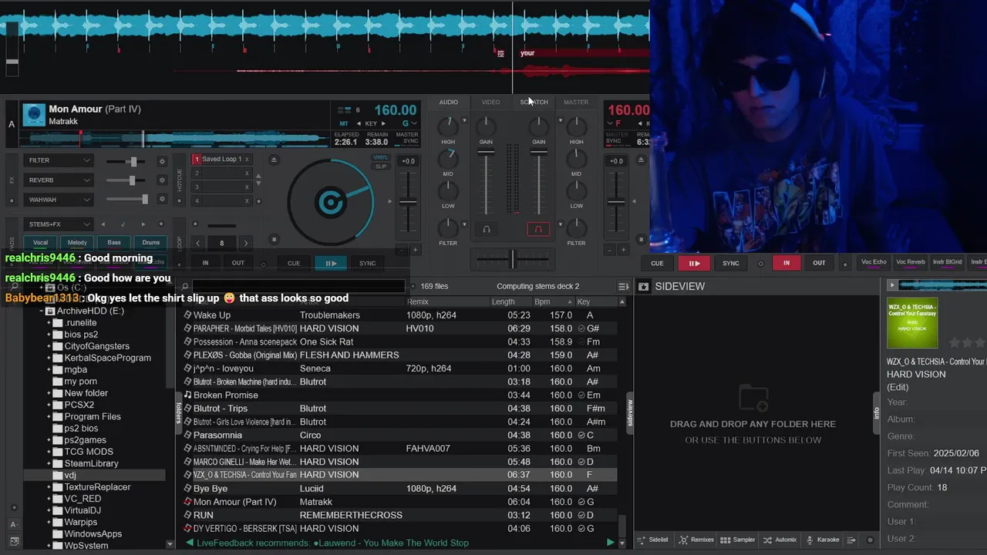The height and width of the screenshot is (555, 987).
Task: Shift deck A key down with left arrow
Action: tap(359, 123)
